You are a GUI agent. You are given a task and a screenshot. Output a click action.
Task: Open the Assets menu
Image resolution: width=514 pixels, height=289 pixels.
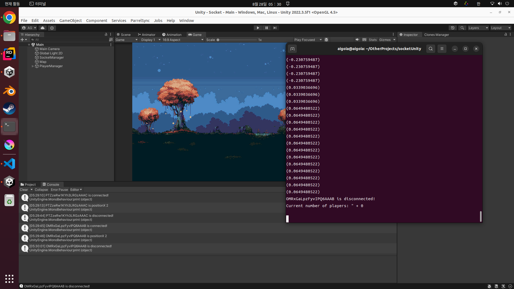[49, 21]
